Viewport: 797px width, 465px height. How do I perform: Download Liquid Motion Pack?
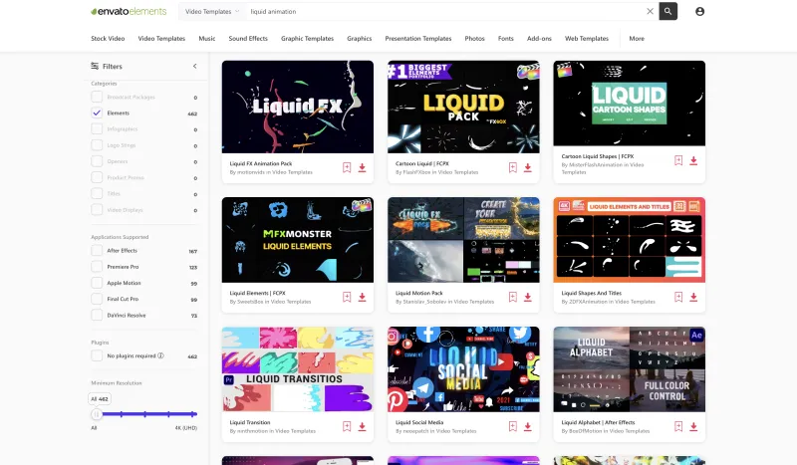tap(528, 297)
